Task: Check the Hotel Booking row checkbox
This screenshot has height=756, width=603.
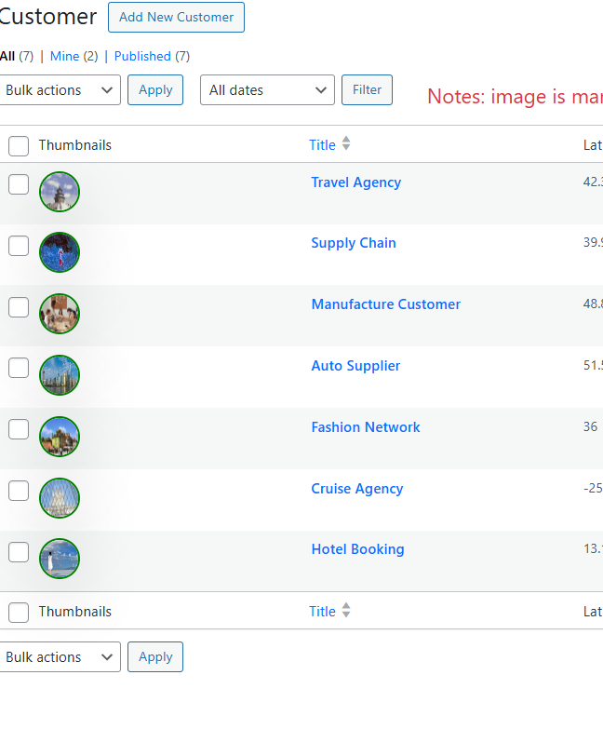Action: tap(19, 552)
